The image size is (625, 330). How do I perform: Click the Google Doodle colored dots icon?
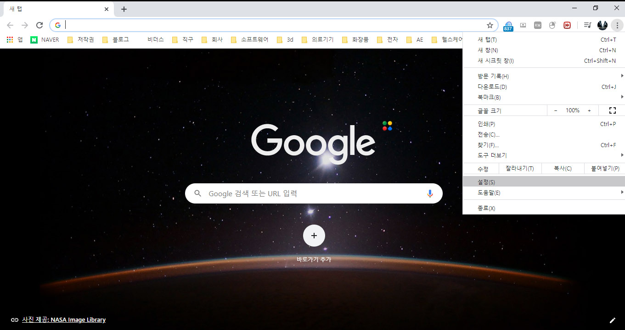pyautogui.click(x=387, y=126)
